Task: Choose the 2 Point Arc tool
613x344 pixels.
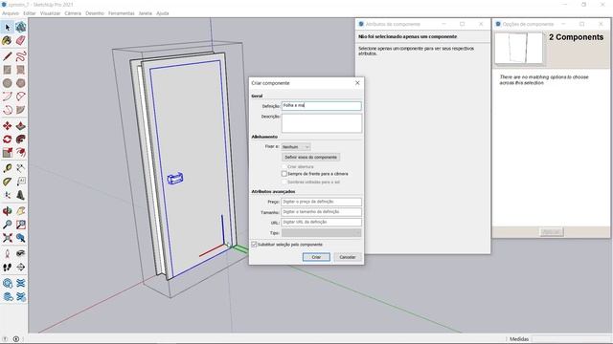Action: point(21,97)
